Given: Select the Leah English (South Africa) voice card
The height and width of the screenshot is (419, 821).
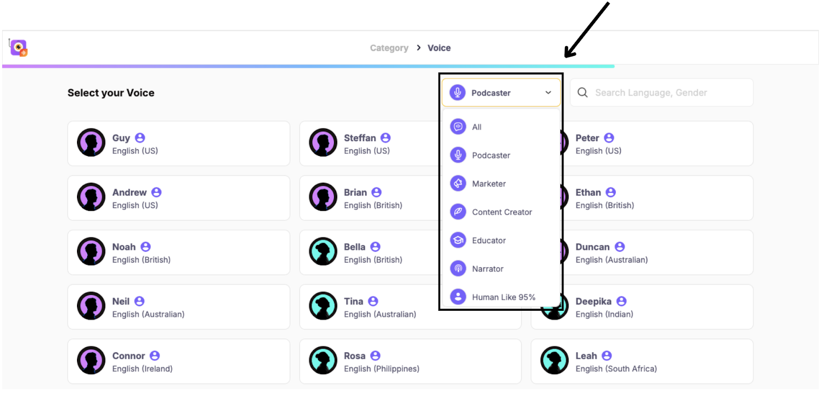Looking at the screenshot, I should click(x=642, y=361).
